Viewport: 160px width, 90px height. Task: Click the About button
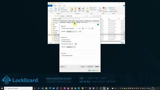63,67
